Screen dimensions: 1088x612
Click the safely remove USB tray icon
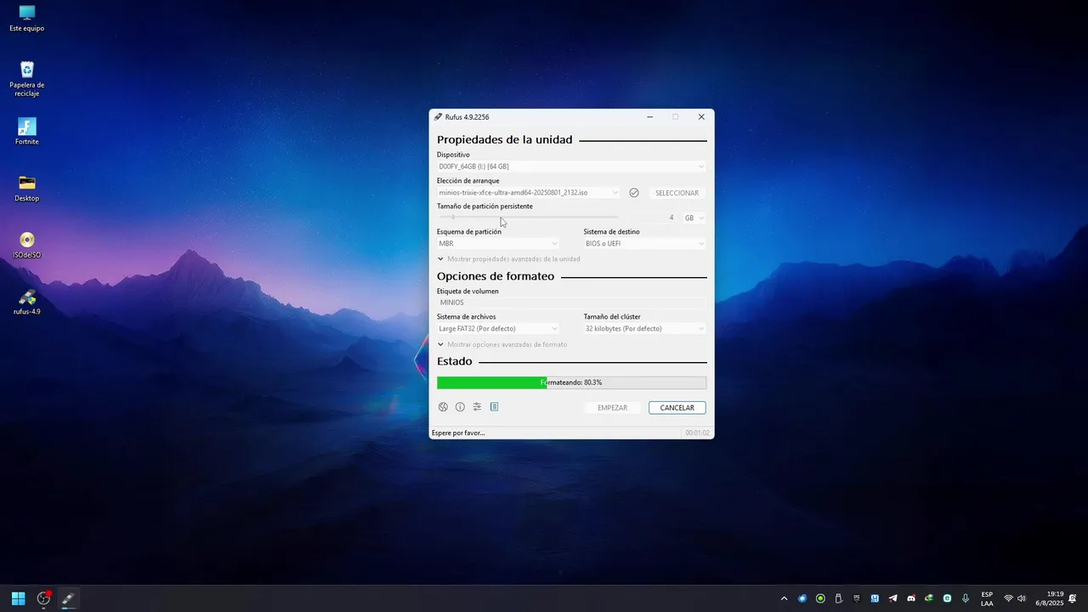pos(838,598)
